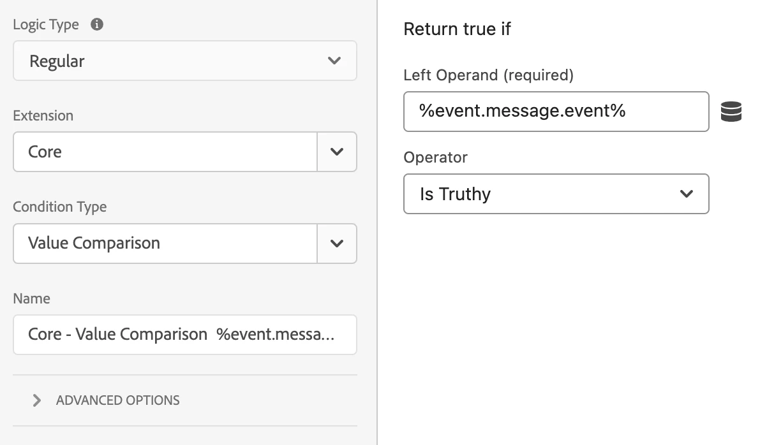Click the chevron in Logic Type picker
The width and height of the screenshot is (767, 445).
click(x=334, y=61)
